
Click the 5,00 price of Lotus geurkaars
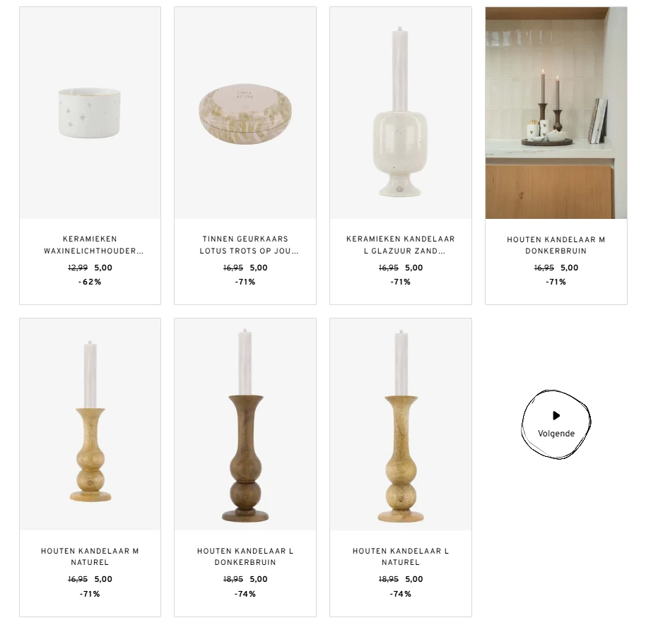[x=259, y=268]
